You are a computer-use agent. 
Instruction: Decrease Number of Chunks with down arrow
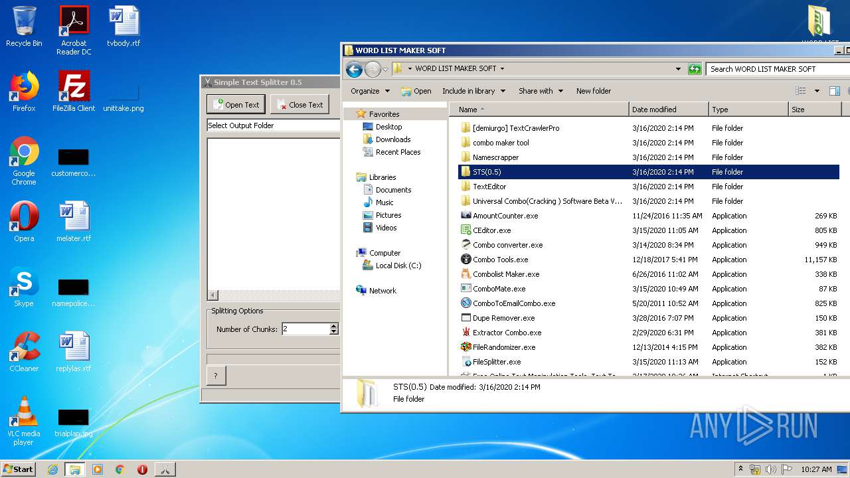click(x=334, y=331)
